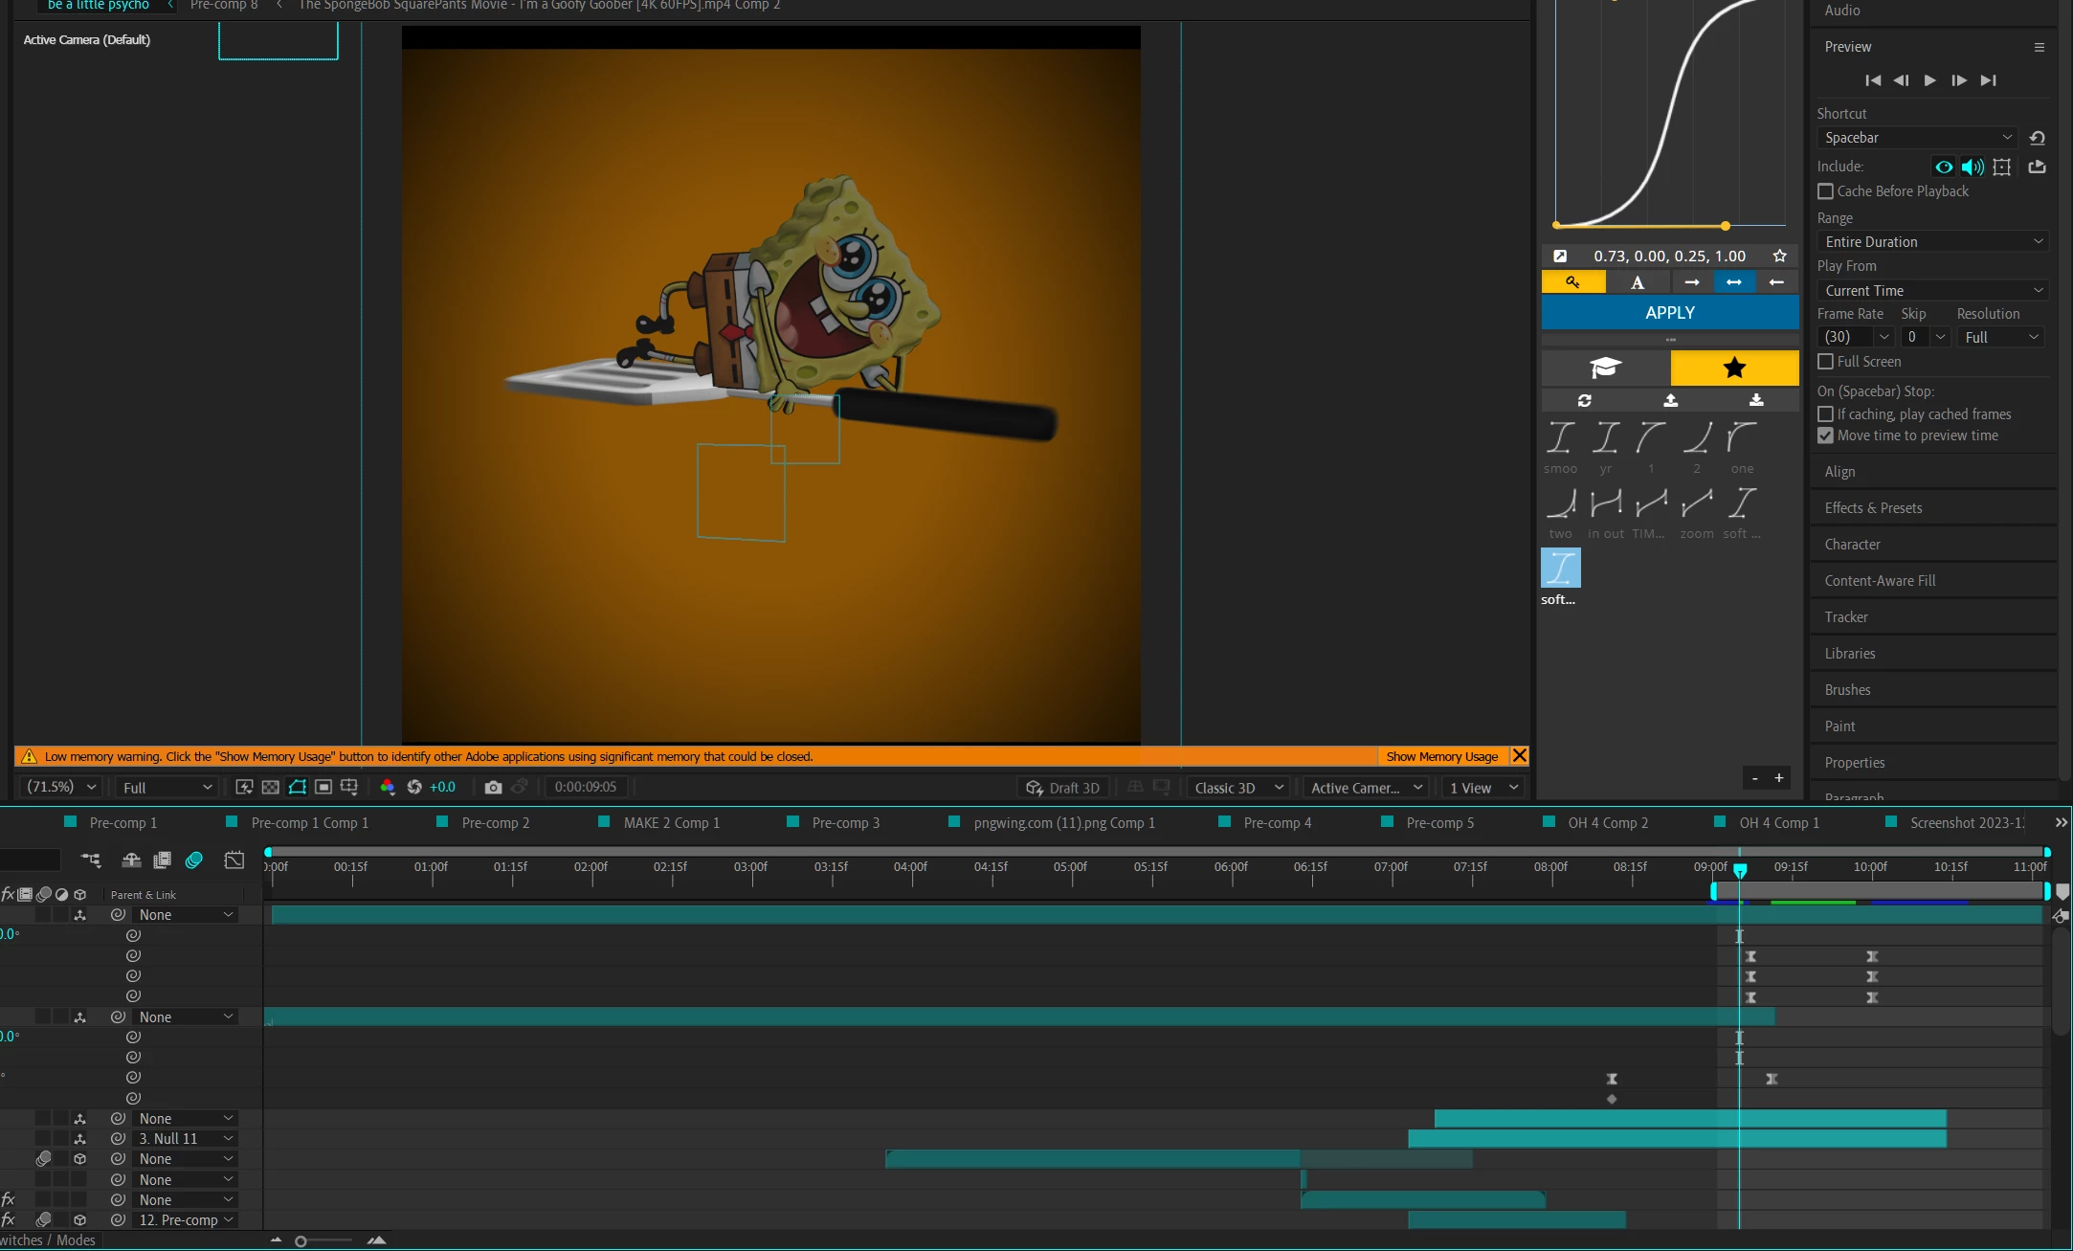The image size is (2073, 1251).
Task: Click the graduation cap library icon
Action: click(x=1605, y=368)
